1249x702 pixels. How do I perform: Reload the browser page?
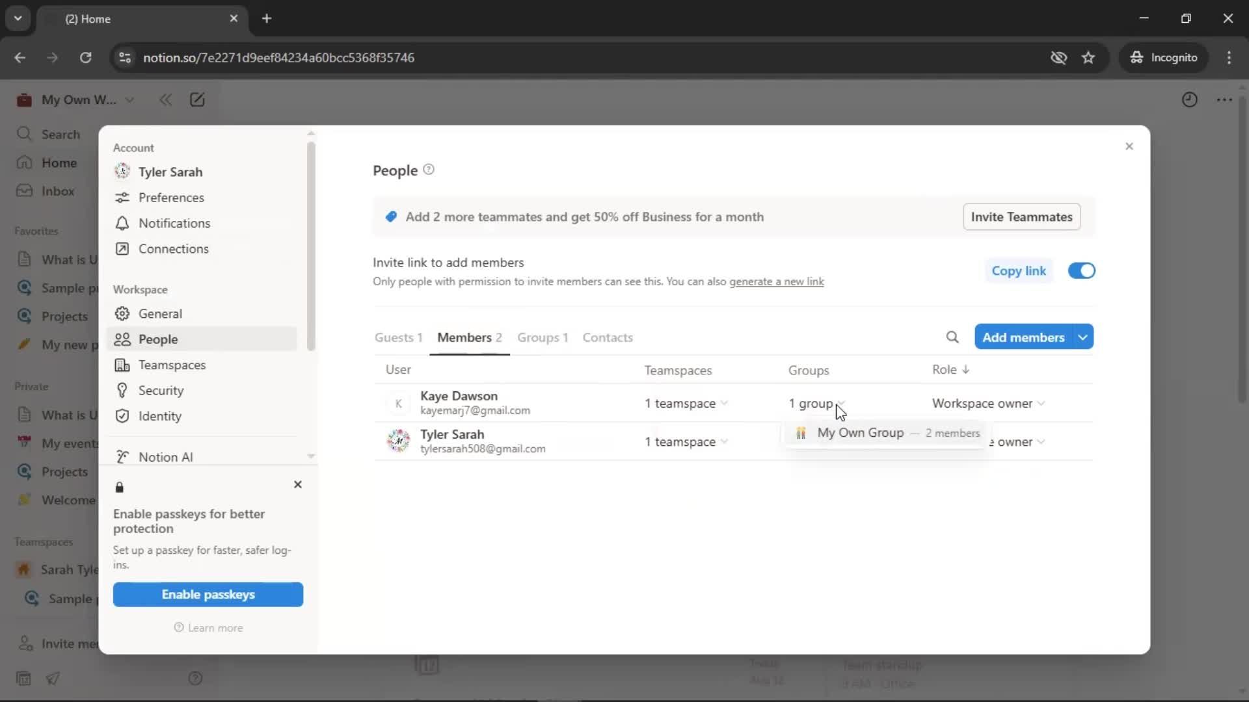point(85,57)
